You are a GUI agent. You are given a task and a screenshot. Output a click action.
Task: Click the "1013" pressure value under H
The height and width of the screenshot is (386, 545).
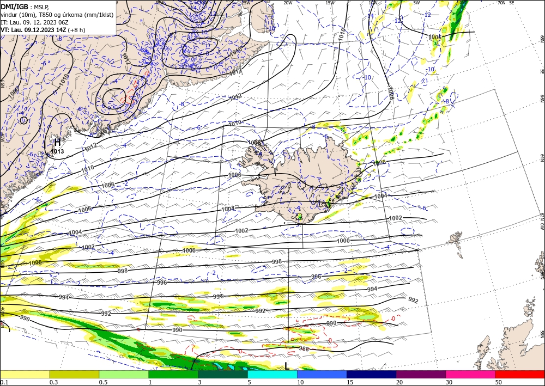(57, 151)
